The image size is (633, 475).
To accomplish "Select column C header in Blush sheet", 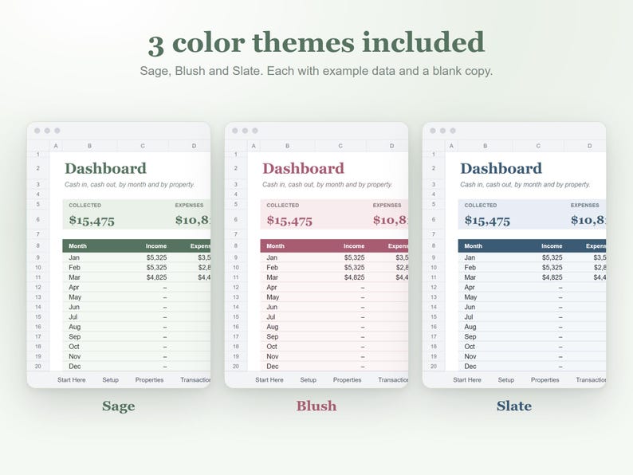I will coord(340,146).
